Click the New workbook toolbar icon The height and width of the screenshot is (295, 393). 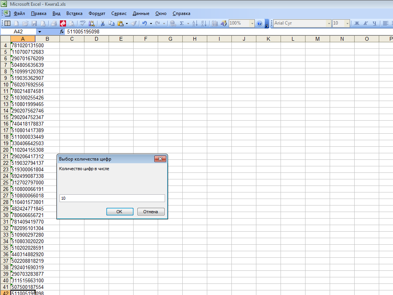coord(16,23)
